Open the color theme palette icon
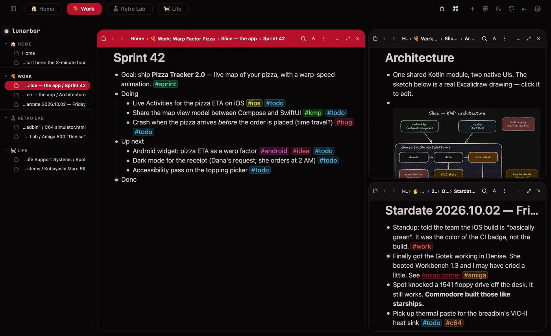This screenshot has width=551, height=336. (x=512, y=9)
